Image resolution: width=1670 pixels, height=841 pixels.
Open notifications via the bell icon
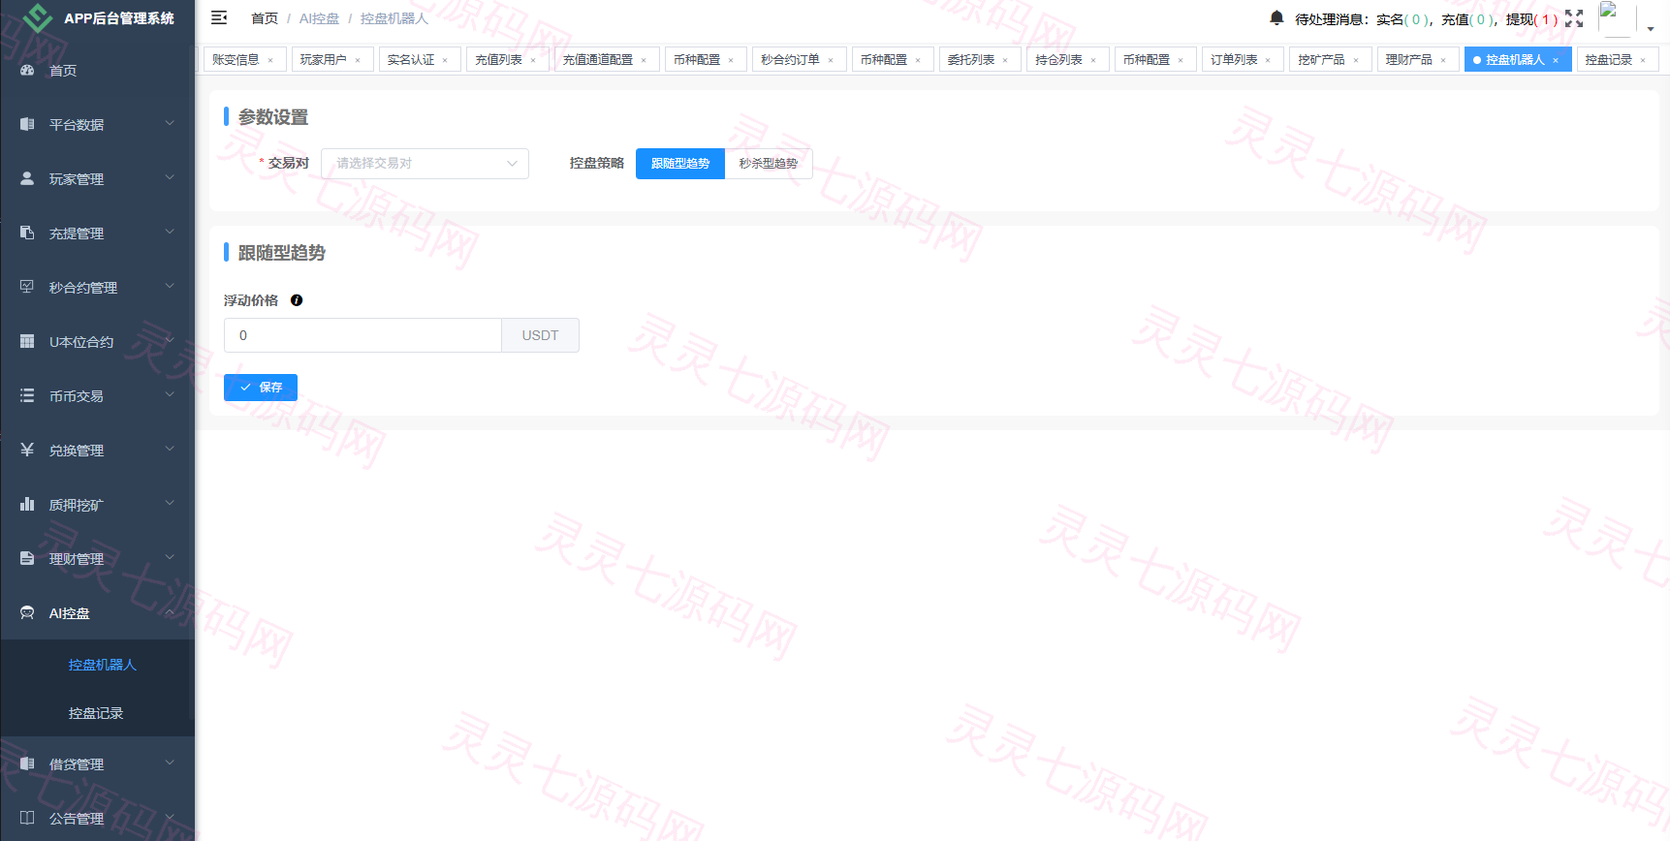[1276, 17]
